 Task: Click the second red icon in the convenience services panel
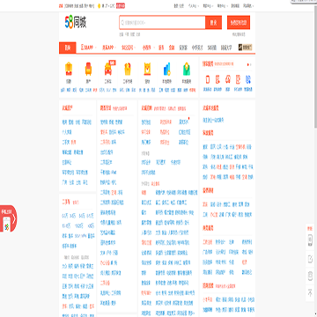(x=217, y=79)
